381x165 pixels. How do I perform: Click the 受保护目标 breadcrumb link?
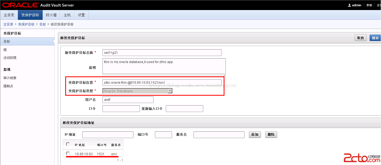click(x=26, y=24)
